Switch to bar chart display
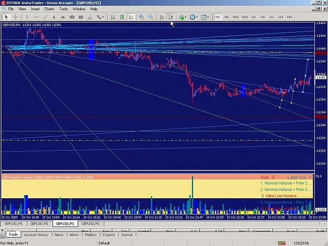The height and width of the screenshot is (246, 328). pyautogui.click(x=113, y=17)
